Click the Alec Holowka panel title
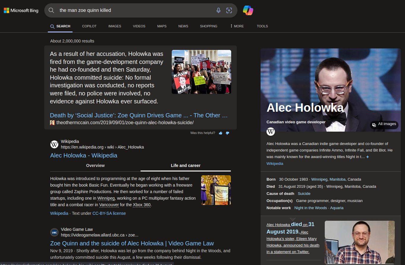This screenshot has height=265, width=405. [x=305, y=108]
